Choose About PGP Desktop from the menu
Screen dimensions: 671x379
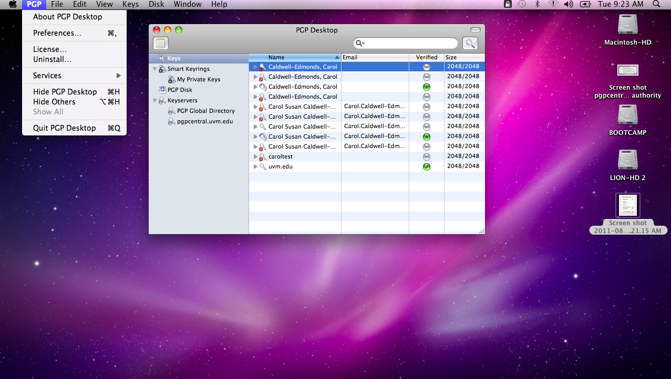pyautogui.click(x=74, y=17)
